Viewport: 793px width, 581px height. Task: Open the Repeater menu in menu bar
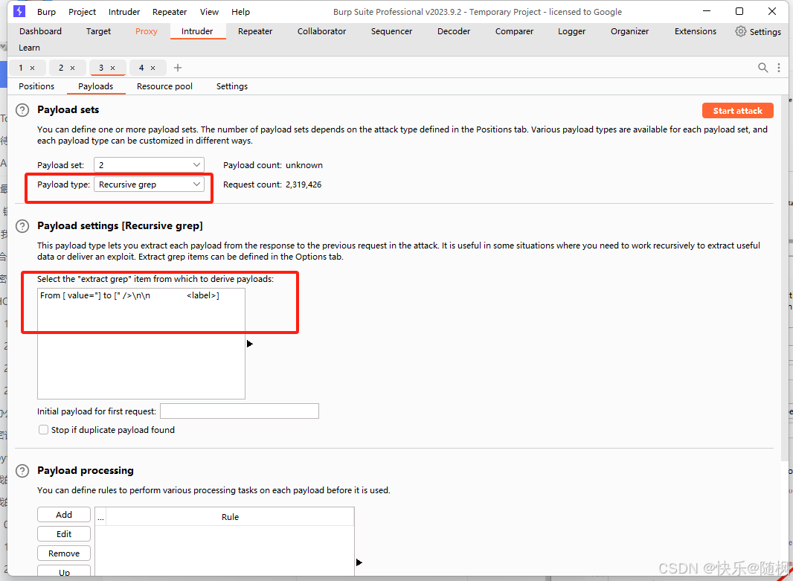[170, 12]
